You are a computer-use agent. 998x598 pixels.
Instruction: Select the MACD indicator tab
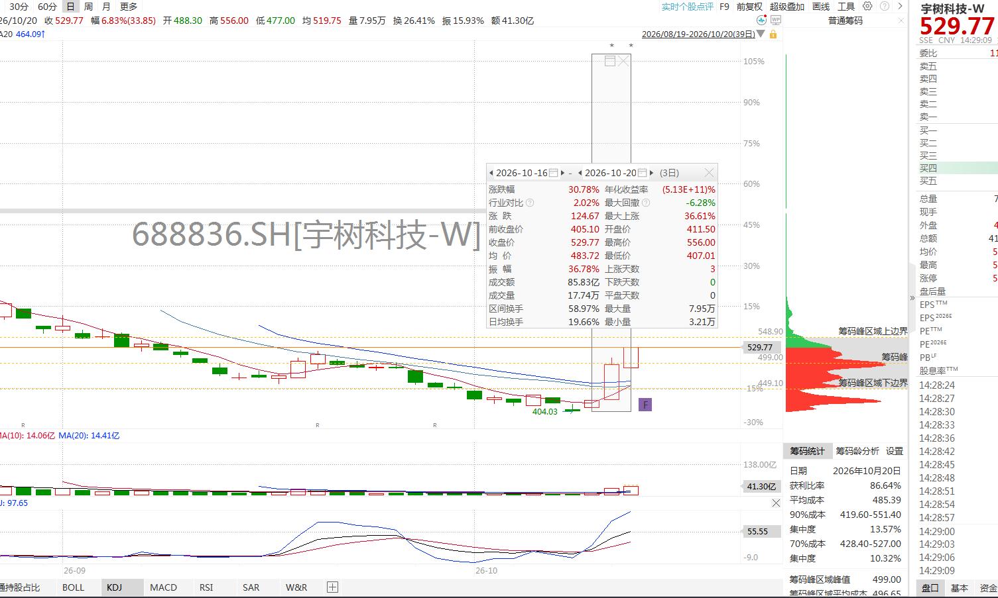[163, 587]
